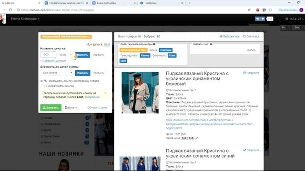Toggle the Цвет parameter tag

click(123, 61)
